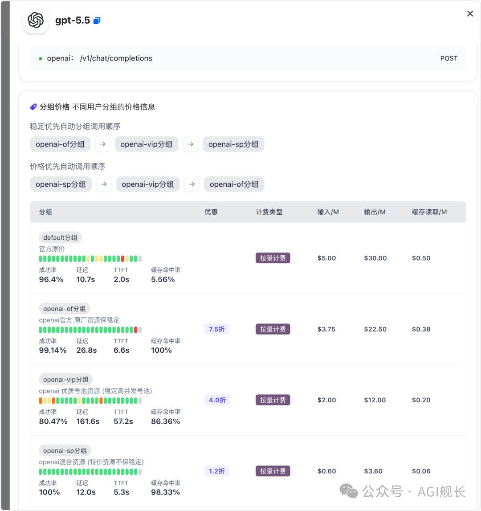Click the 分组 column header

click(45, 212)
